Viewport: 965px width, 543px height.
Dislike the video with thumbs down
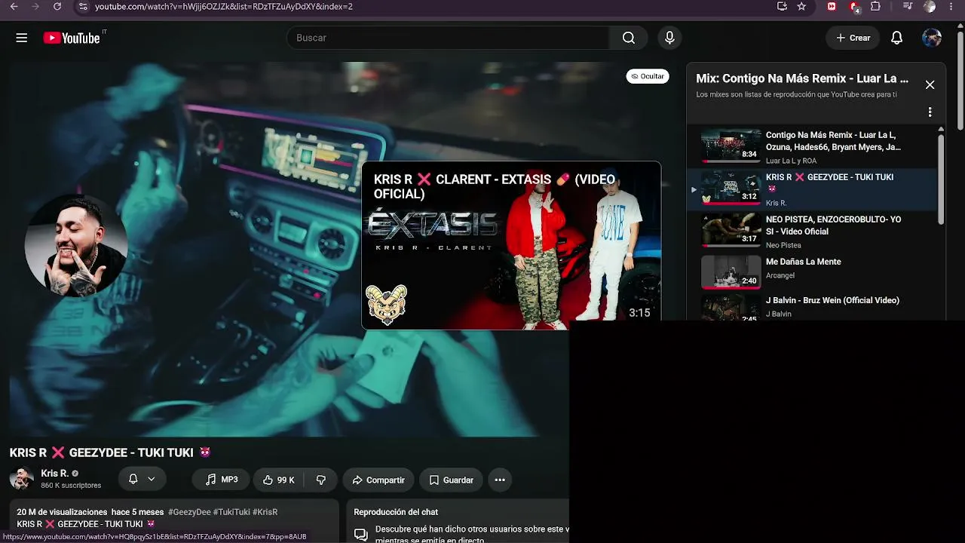click(321, 480)
